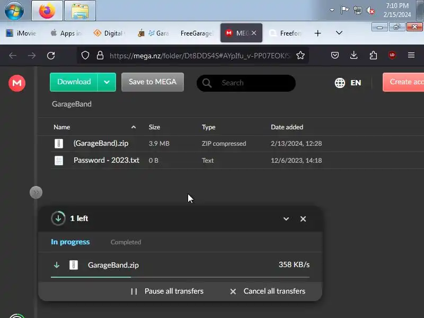Close the transfers panel
The image size is (424, 318).
(x=303, y=219)
